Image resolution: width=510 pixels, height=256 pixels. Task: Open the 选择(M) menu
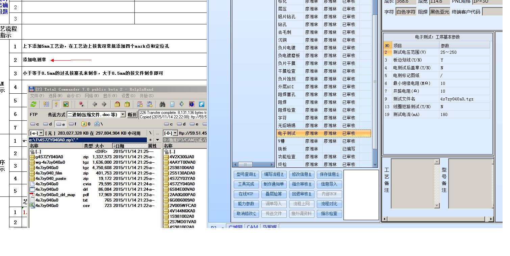pyautogui.click(x=55, y=96)
